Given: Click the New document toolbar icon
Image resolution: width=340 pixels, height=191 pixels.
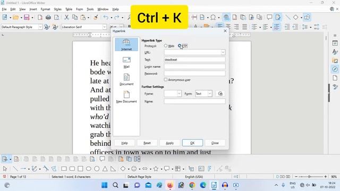Looking at the screenshot, I should coord(5,18).
